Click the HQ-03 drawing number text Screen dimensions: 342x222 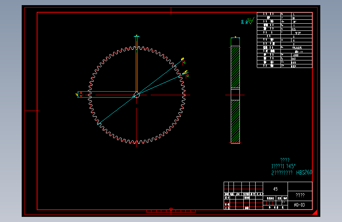tap(299, 205)
